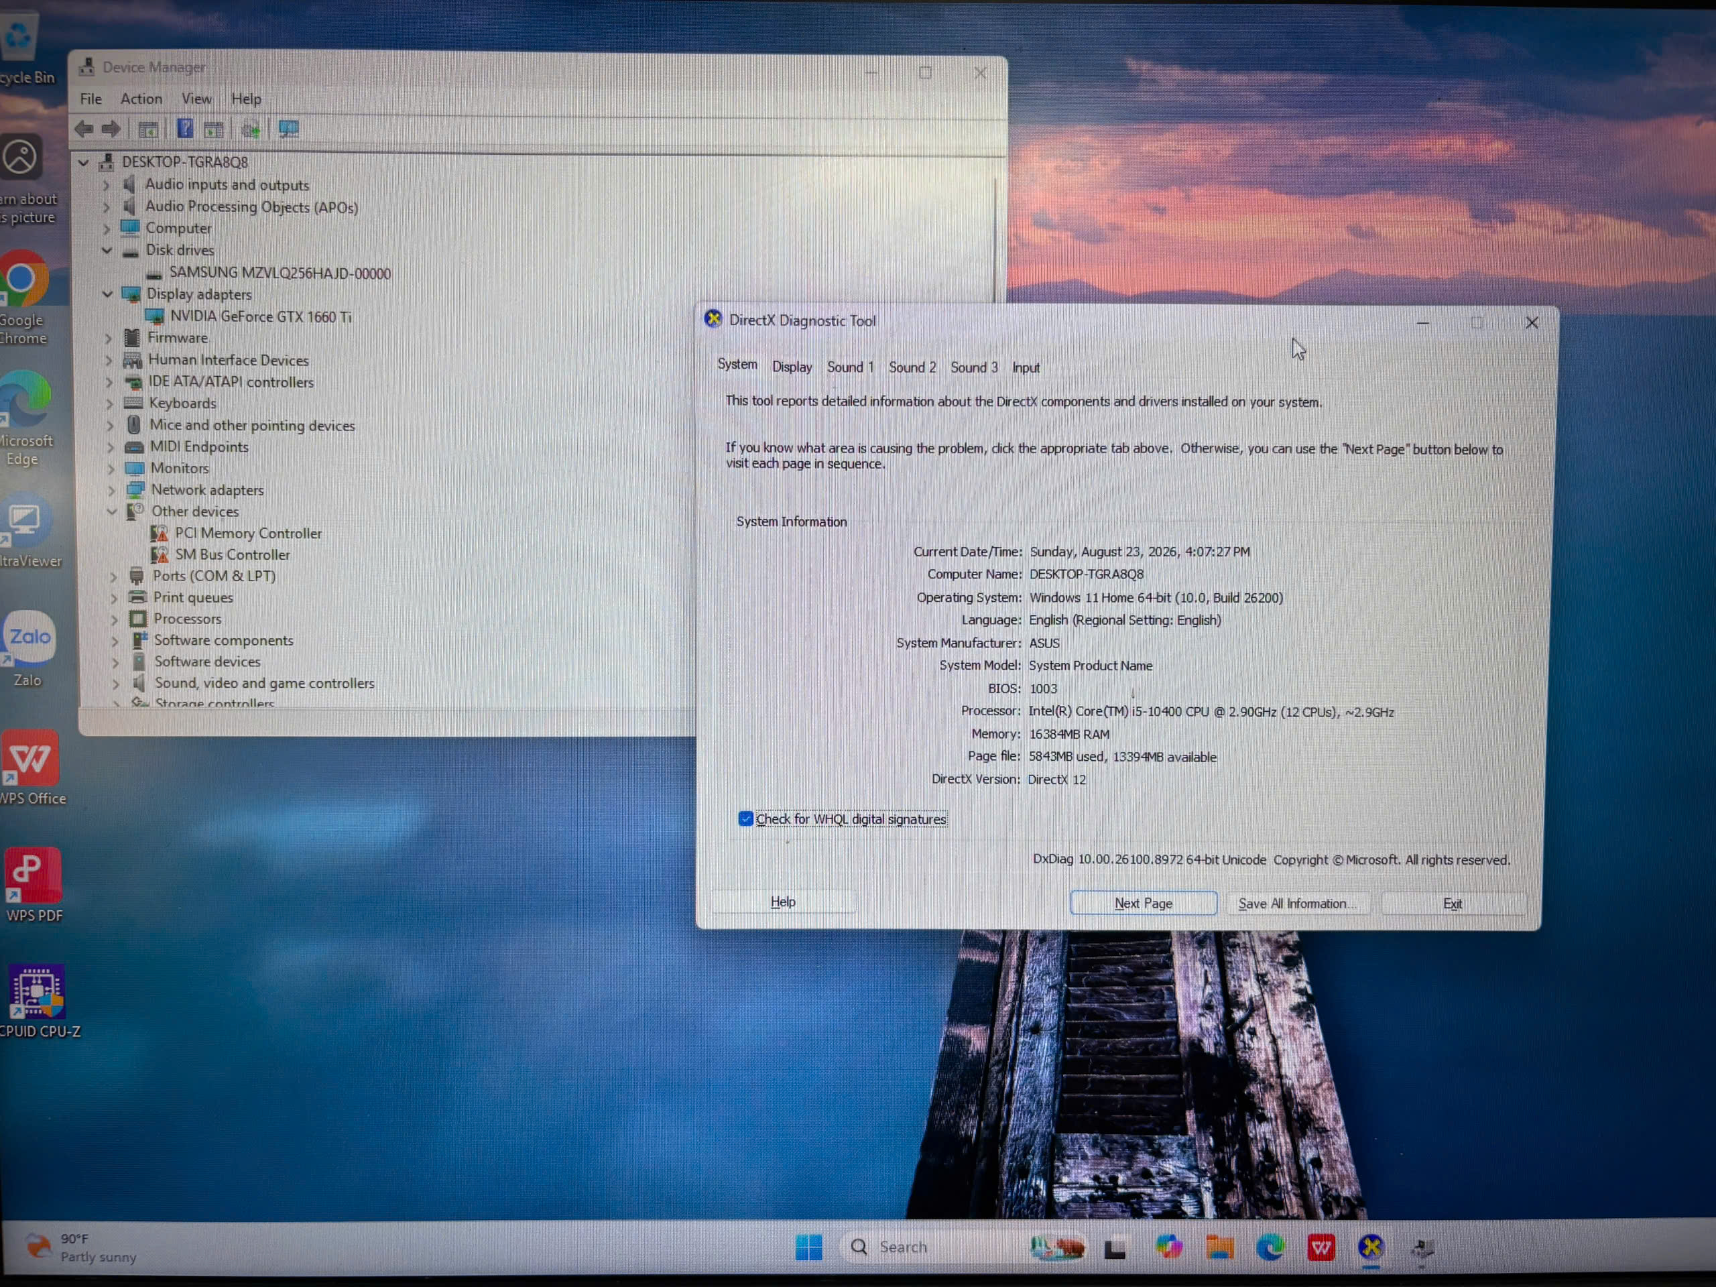
Task: Click the Back arrow in Device Manager toolbar
Action: click(84, 129)
